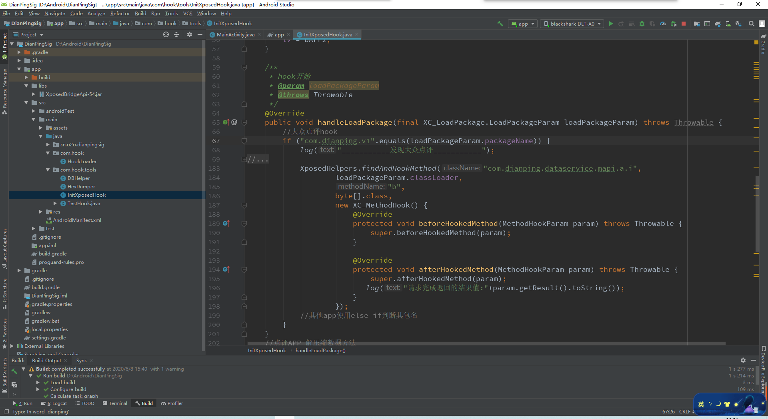Click the Debug app bug icon
Screen dimensions: 768x419
pyautogui.click(x=642, y=24)
